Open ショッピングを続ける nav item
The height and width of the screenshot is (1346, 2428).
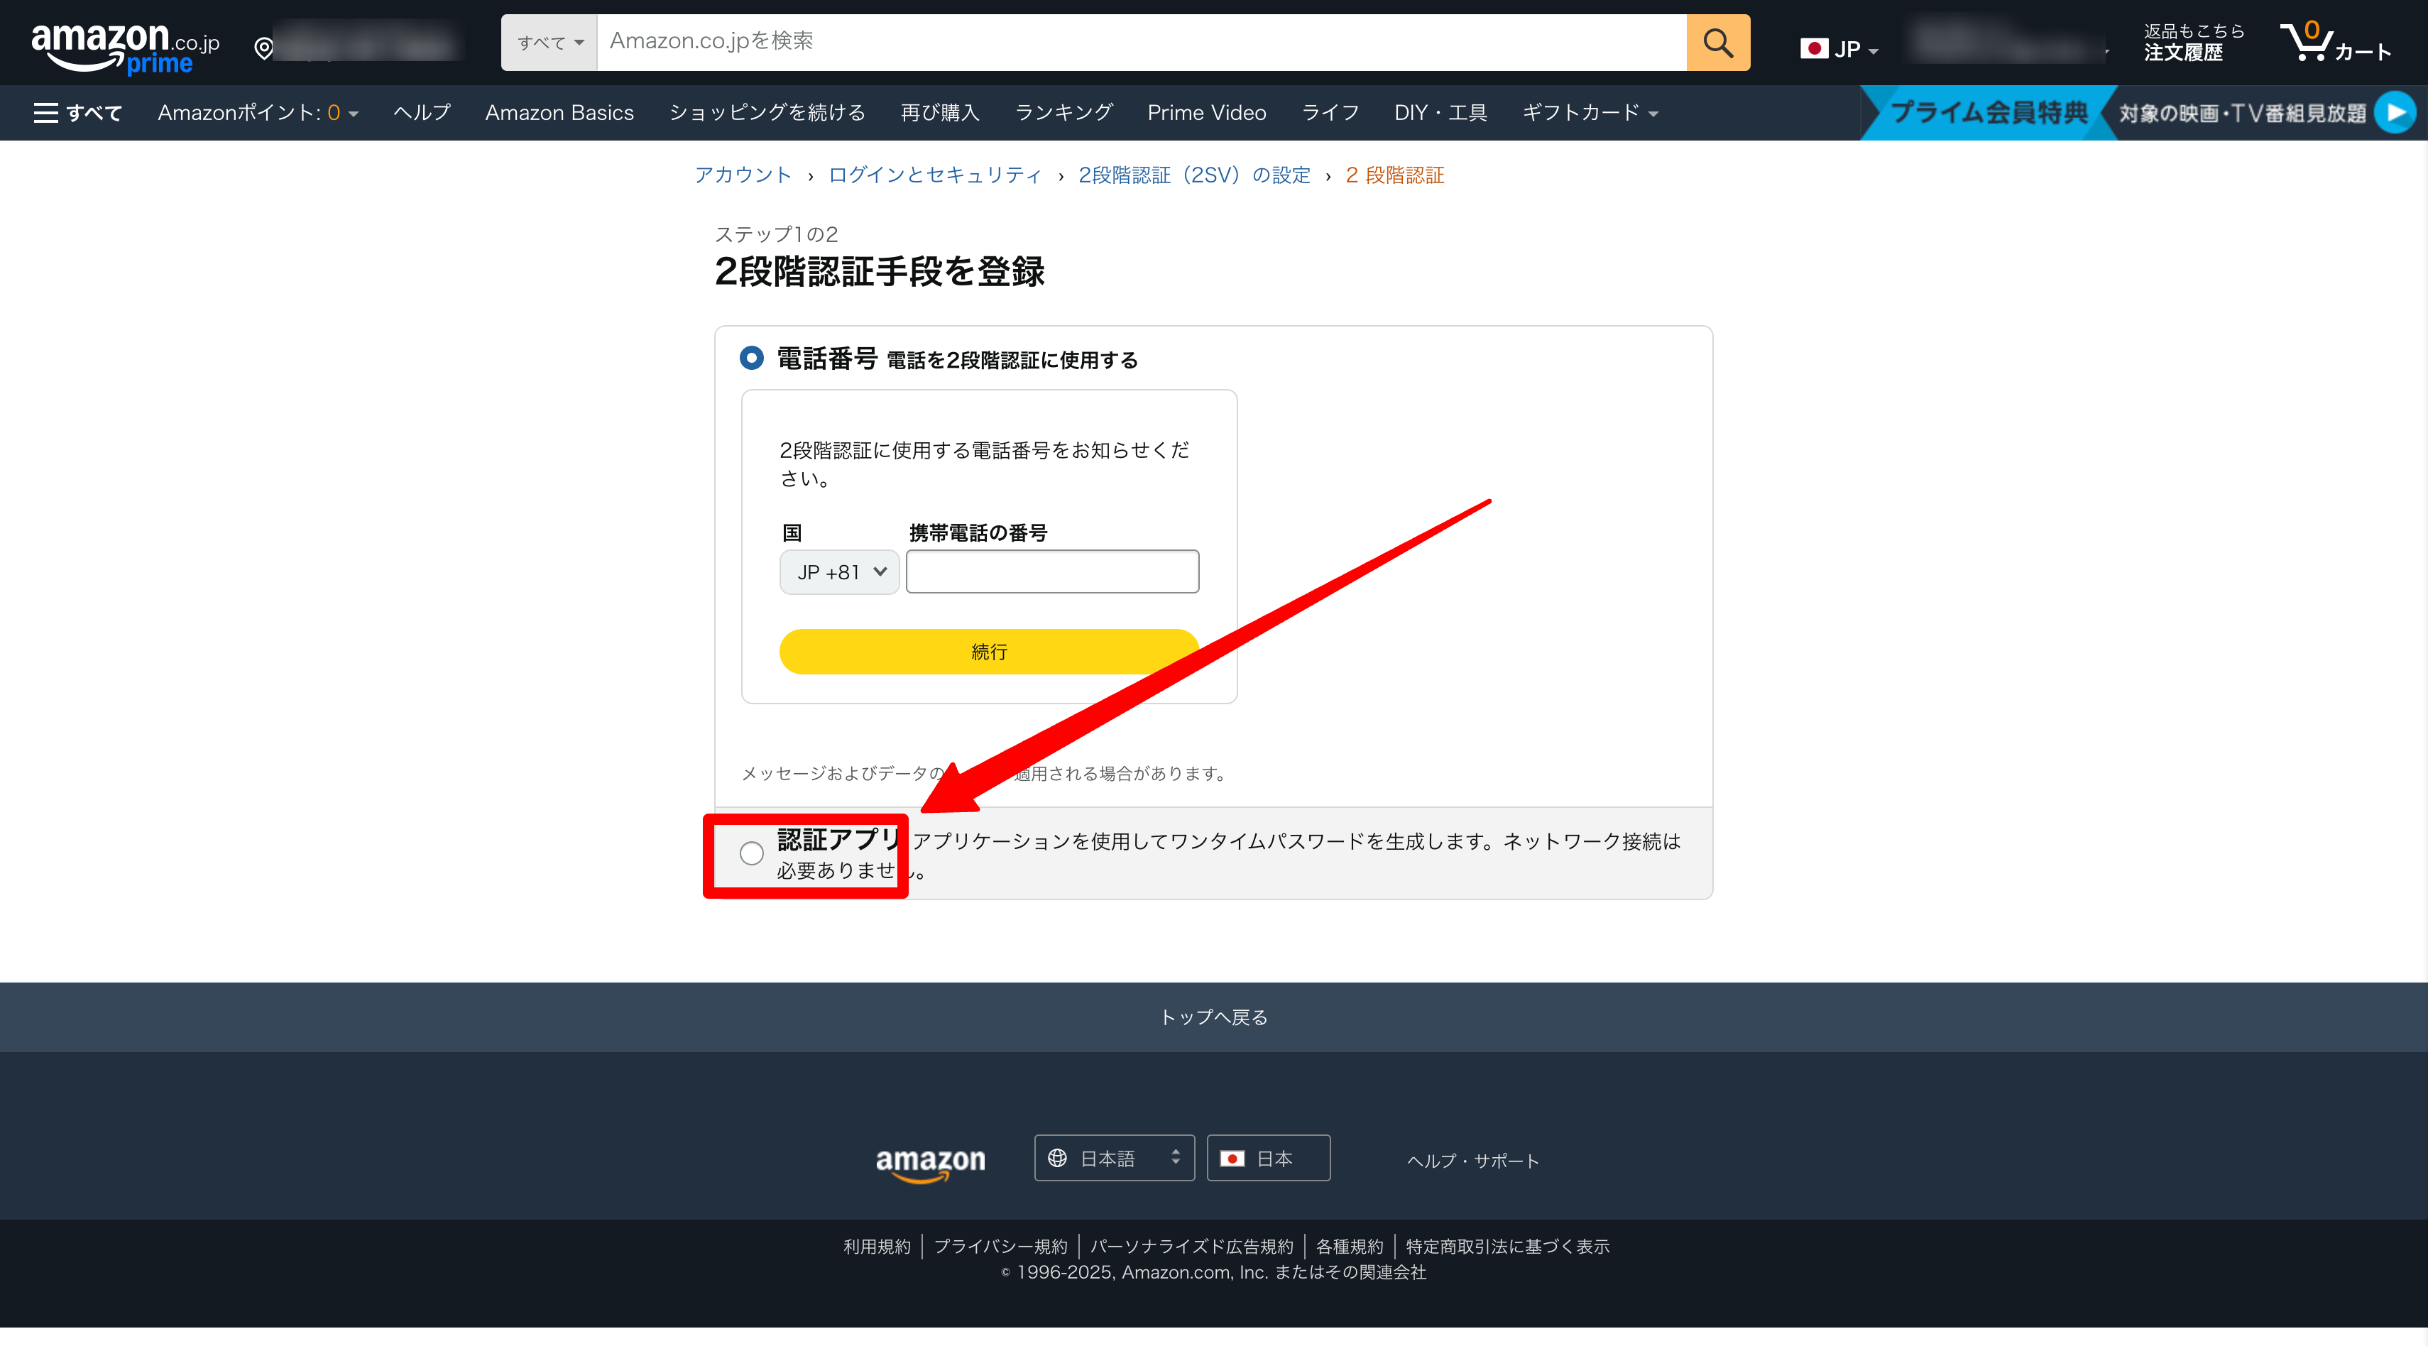point(767,113)
